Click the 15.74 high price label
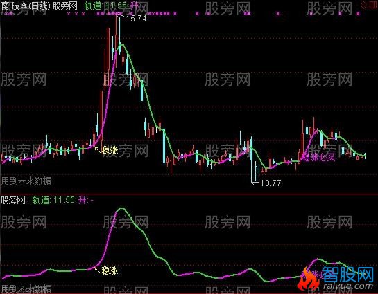Screen dimensions: 378x294 pos(136,19)
